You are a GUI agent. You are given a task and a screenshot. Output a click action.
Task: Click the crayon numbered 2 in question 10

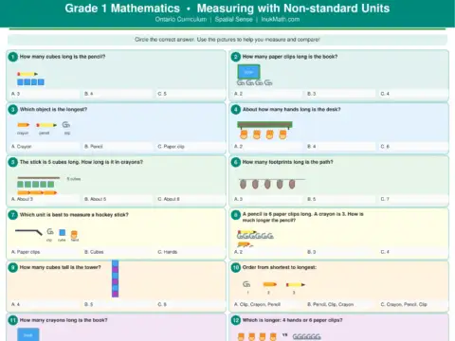270,284
